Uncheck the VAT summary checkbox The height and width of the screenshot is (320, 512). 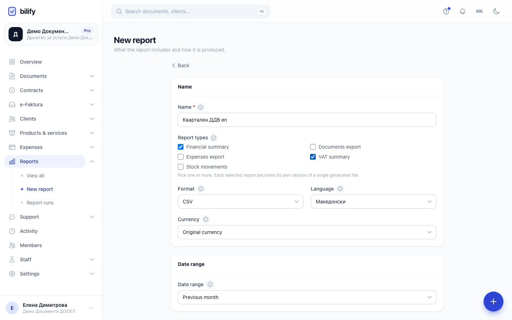(x=313, y=157)
